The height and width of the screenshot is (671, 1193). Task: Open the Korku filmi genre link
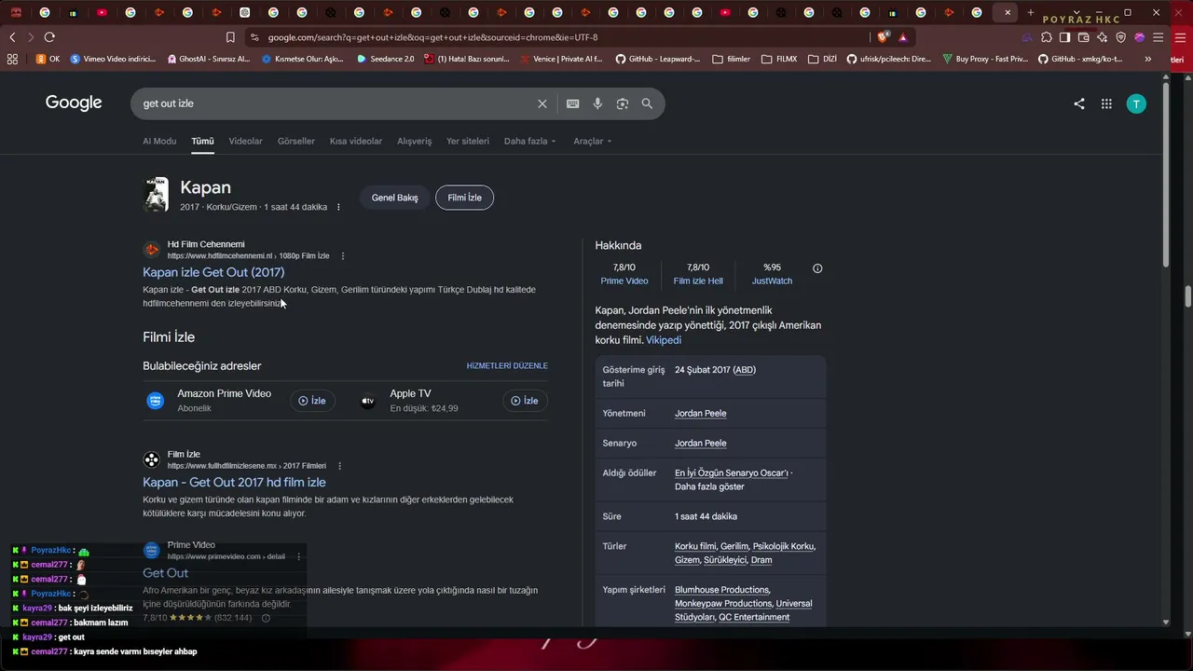coord(695,546)
